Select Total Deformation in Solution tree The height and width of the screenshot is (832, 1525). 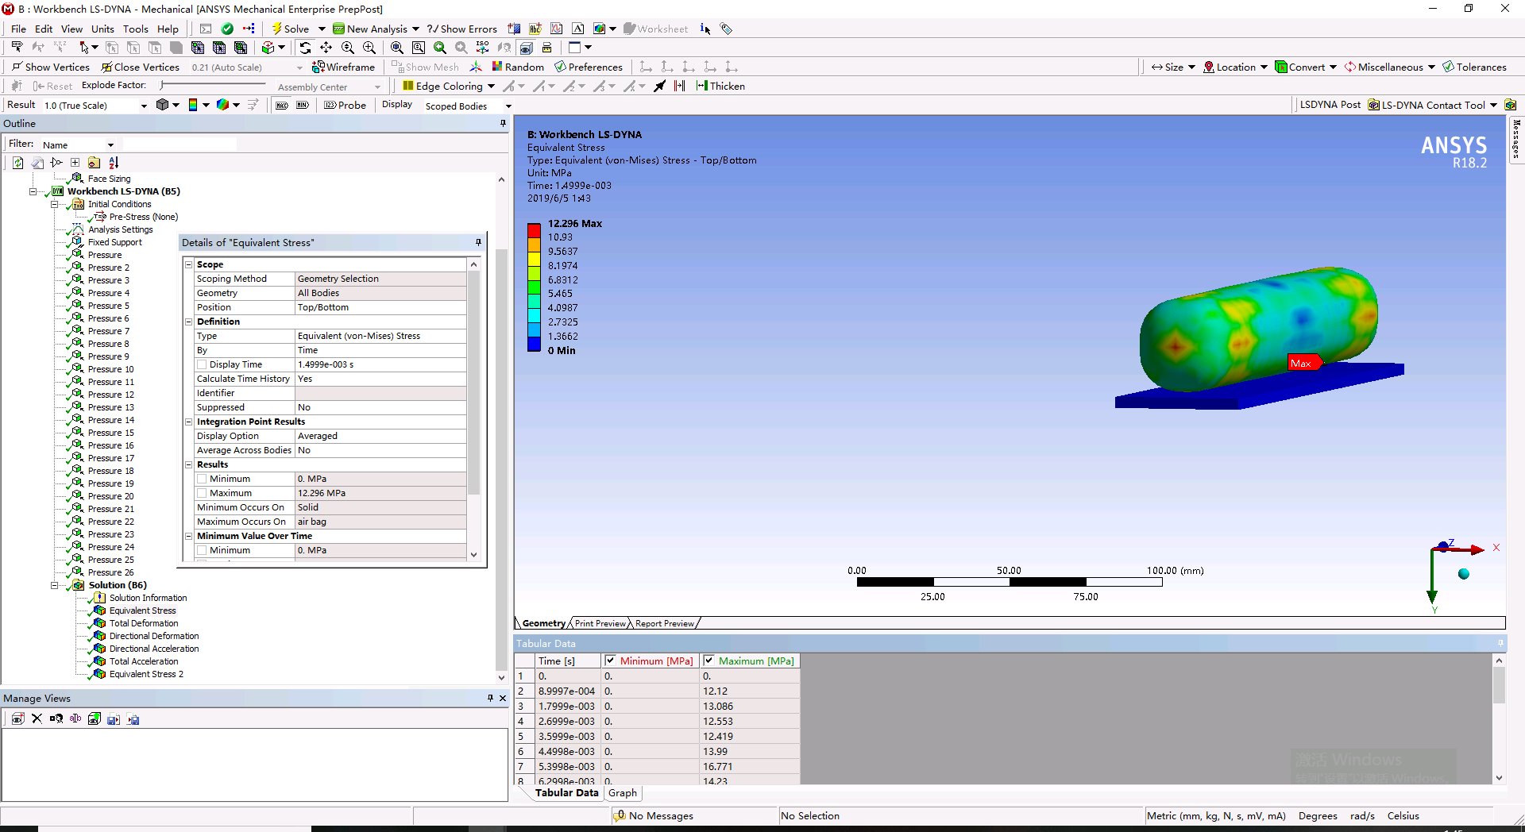point(144,623)
